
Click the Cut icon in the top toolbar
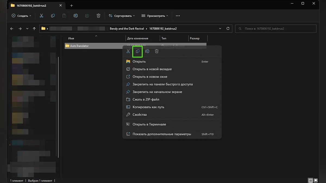[41, 16]
